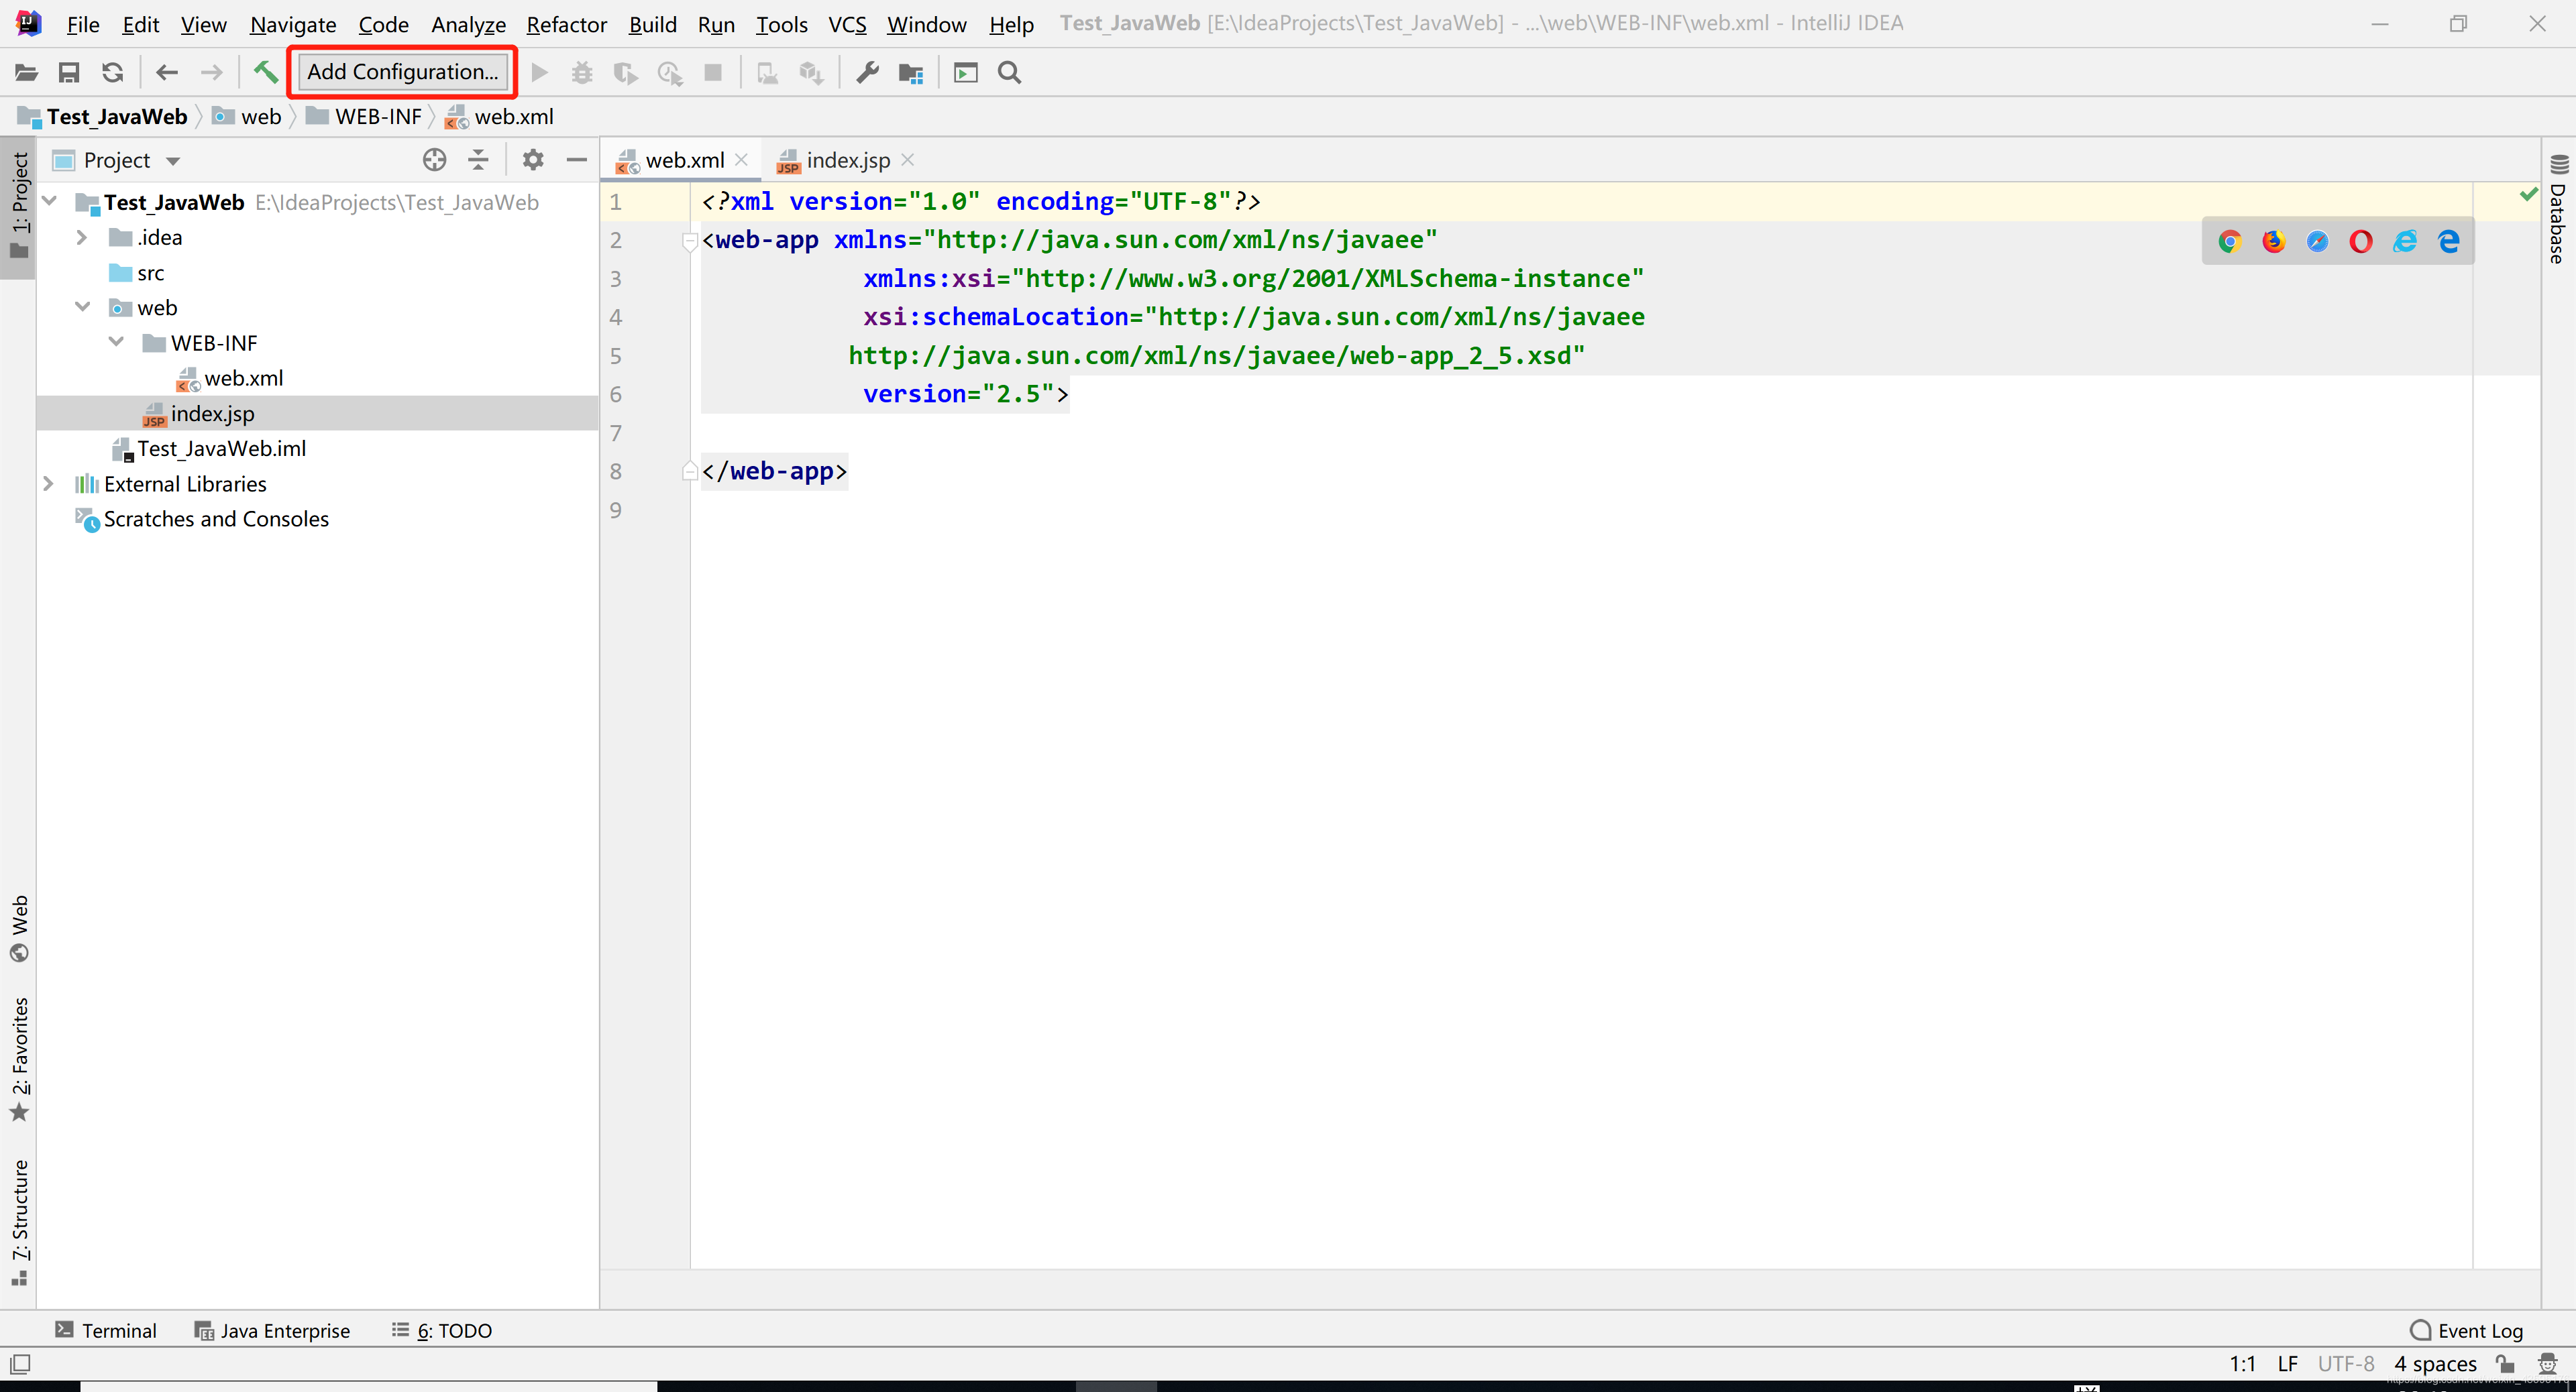
Task: Open Java Enterprise tool window
Action: [x=272, y=1330]
